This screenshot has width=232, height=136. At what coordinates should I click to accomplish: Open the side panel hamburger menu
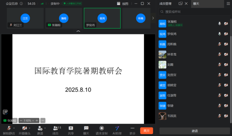tap(228, 4)
